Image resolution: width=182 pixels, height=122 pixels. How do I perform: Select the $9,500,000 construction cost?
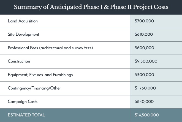(x=146, y=61)
